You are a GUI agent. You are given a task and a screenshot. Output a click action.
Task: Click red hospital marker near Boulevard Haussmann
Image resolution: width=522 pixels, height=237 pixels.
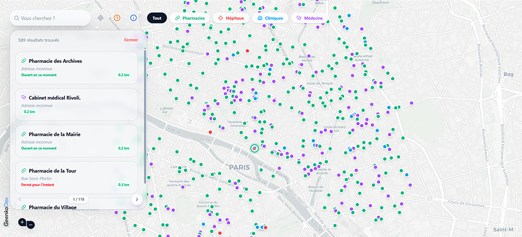coord(247,51)
